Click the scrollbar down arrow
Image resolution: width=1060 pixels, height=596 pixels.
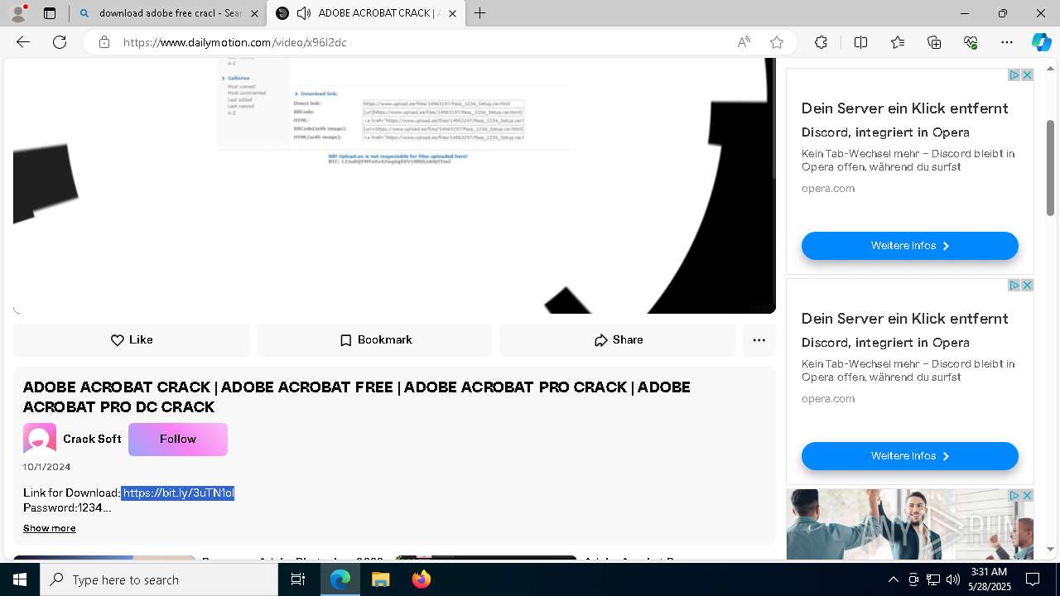pyautogui.click(x=1051, y=549)
